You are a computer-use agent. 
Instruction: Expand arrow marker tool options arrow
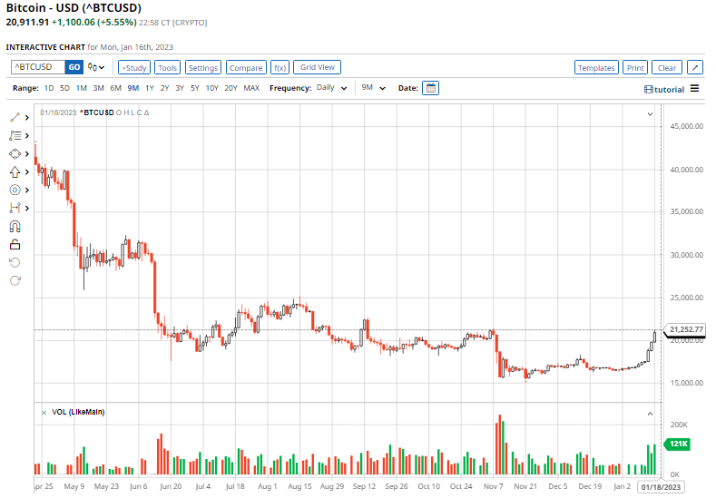coord(27,172)
